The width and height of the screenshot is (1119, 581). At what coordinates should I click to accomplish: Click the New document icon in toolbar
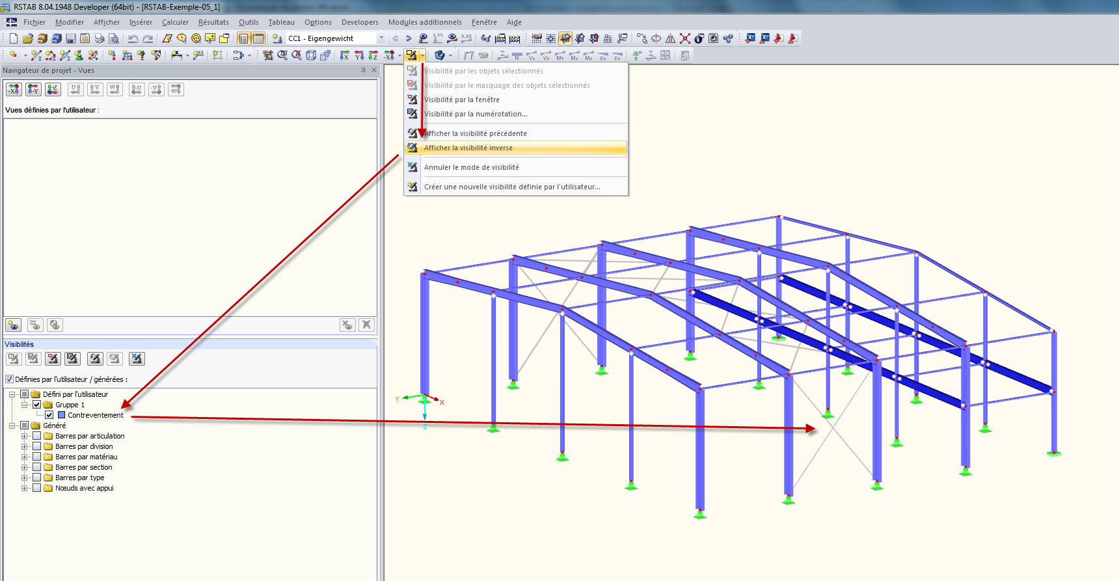point(13,38)
